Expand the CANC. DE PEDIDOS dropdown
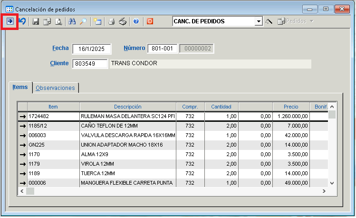356x218 pixels. point(259,21)
